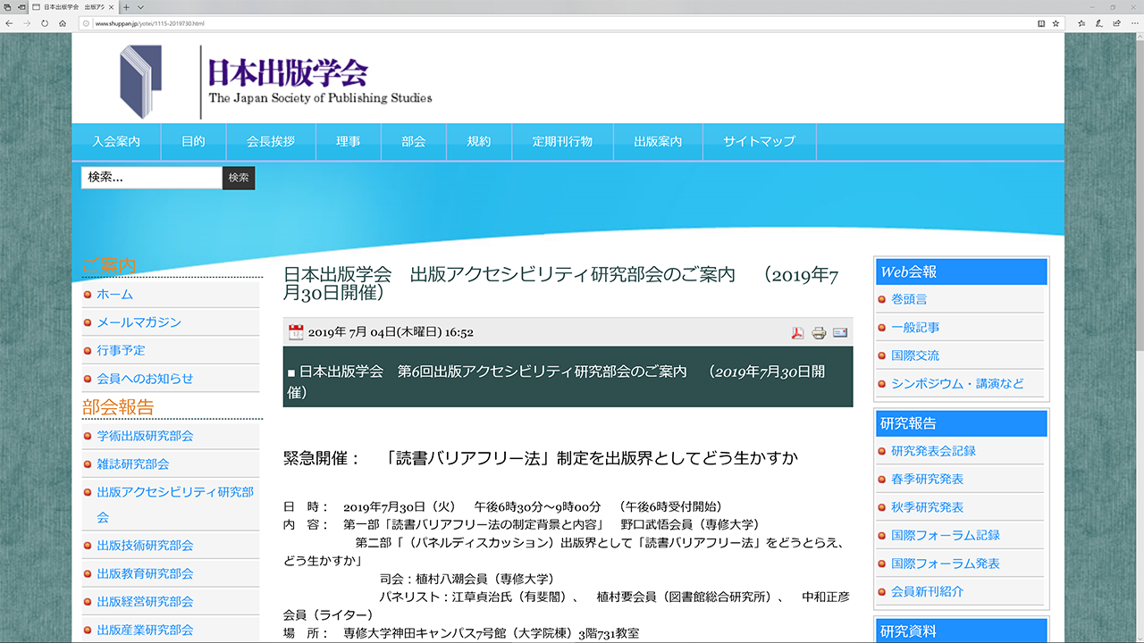Toggle reading view icon
The height and width of the screenshot is (643, 1144).
click(1040, 23)
